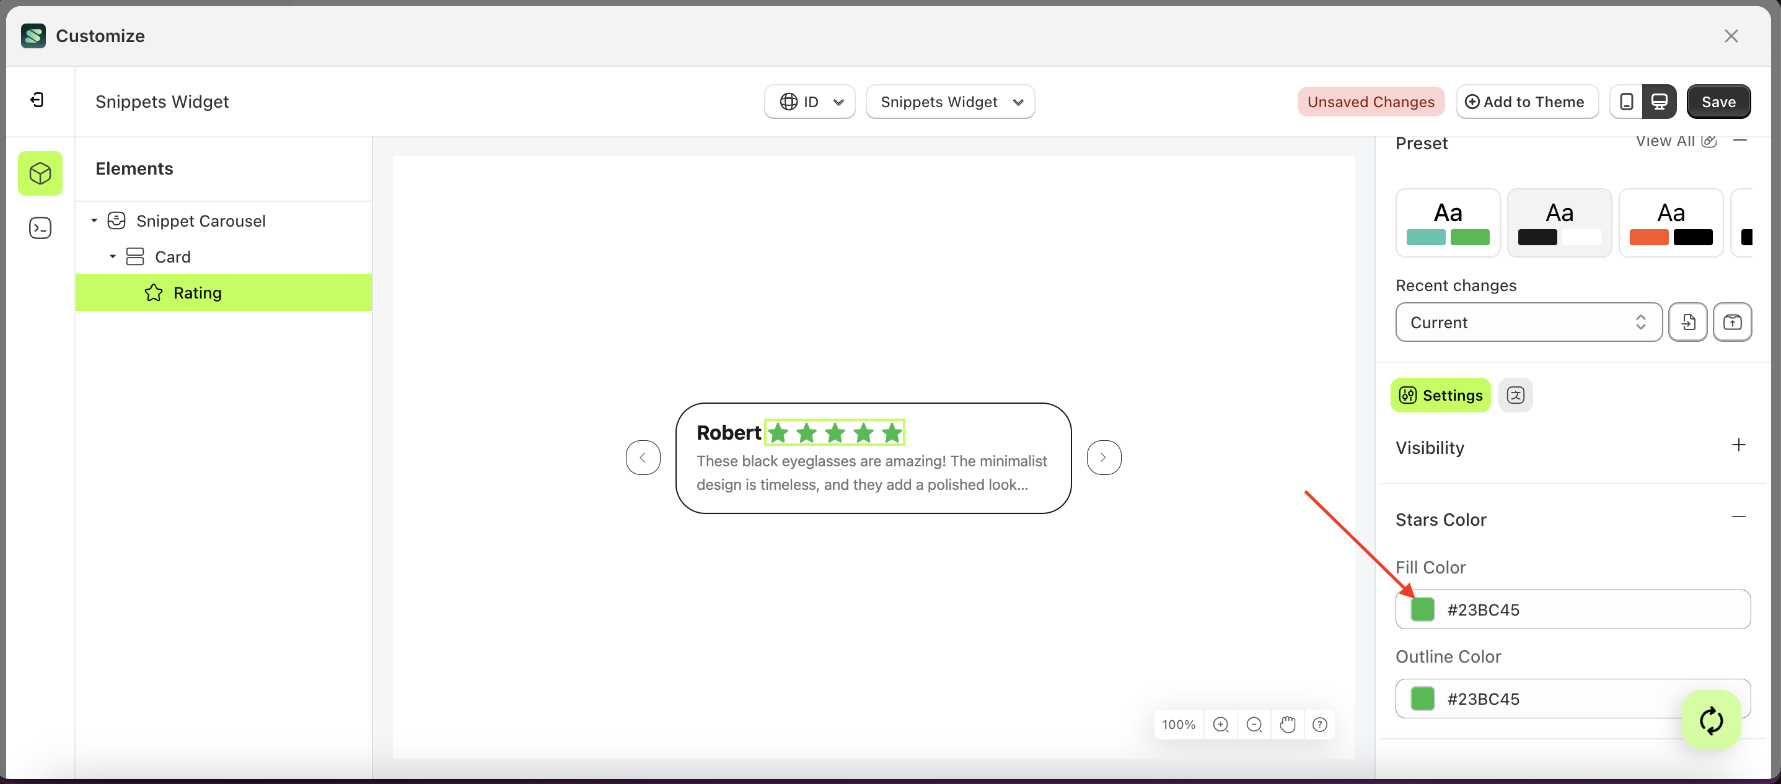This screenshot has height=784, width=1781.
Task: Switch preview to desktop view
Action: point(1660,102)
